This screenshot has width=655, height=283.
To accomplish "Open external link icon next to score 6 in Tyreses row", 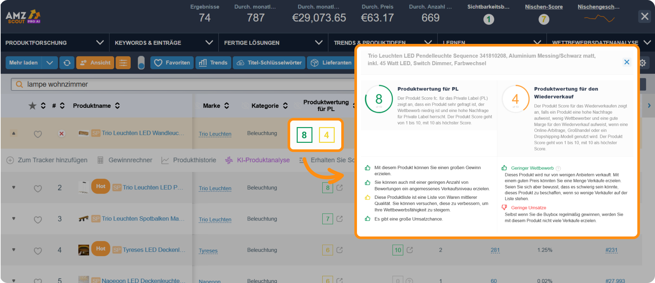I will pyautogui.click(x=340, y=250).
